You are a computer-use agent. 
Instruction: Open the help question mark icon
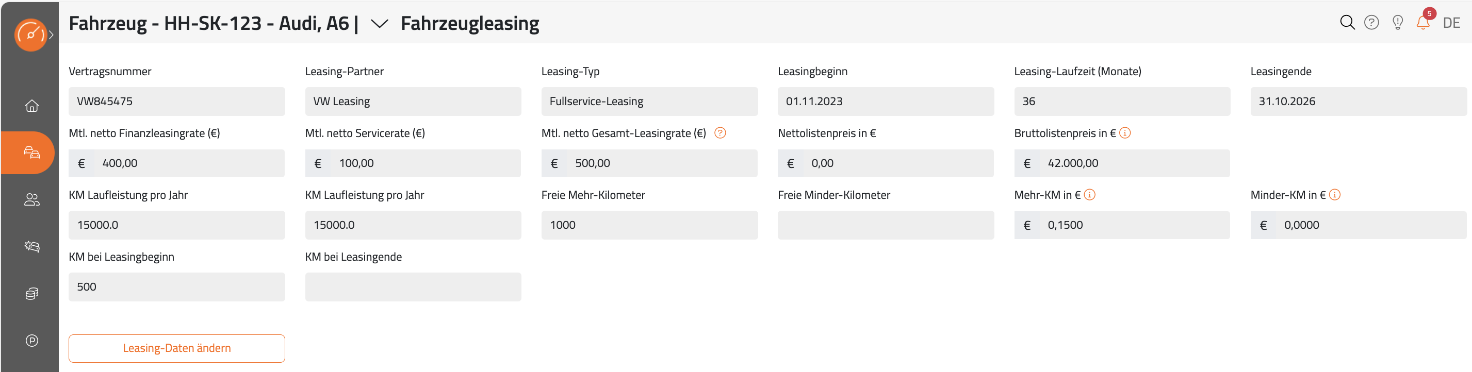(x=1371, y=22)
